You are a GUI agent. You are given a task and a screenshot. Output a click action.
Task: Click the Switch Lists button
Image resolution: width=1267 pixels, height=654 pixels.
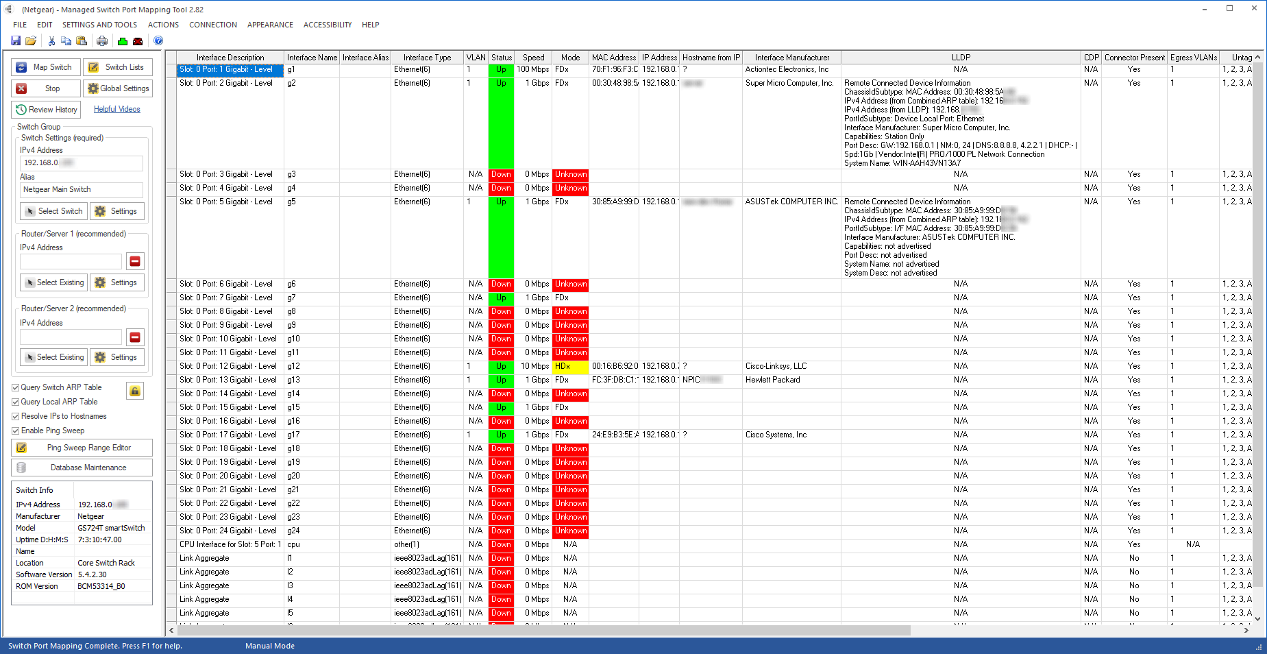117,67
